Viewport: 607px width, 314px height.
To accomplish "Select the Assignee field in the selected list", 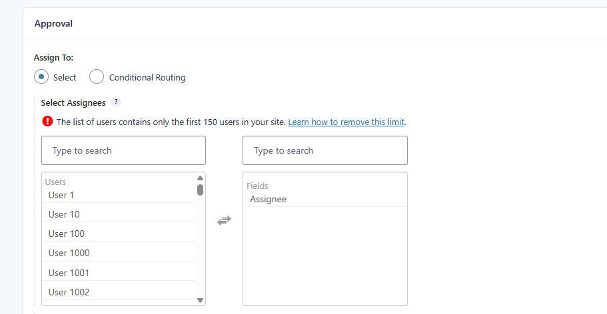I will 268,199.
